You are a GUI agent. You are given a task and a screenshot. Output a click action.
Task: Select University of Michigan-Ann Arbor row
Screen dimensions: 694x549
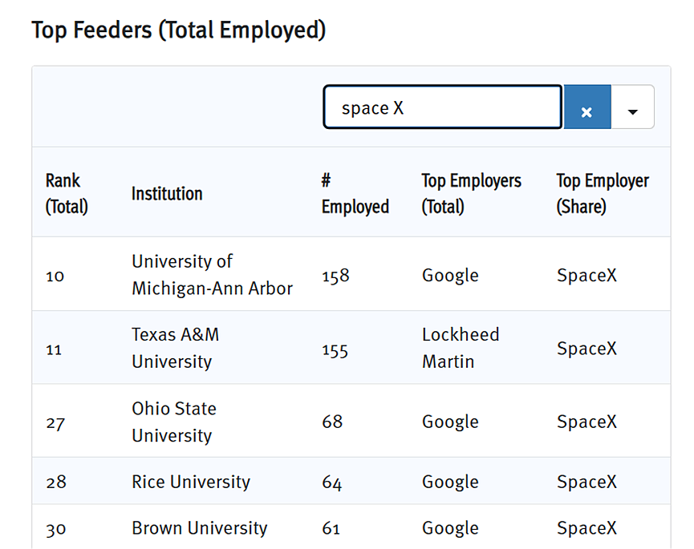point(351,274)
